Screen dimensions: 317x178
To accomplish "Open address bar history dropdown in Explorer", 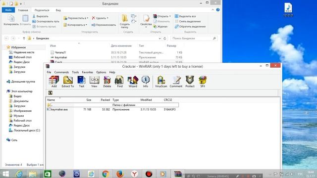I will click(159, 38).
